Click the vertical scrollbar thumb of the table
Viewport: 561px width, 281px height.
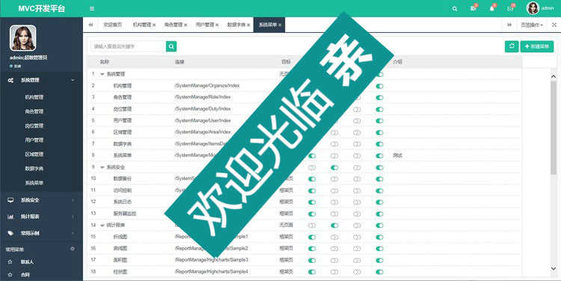click(554, 128)
